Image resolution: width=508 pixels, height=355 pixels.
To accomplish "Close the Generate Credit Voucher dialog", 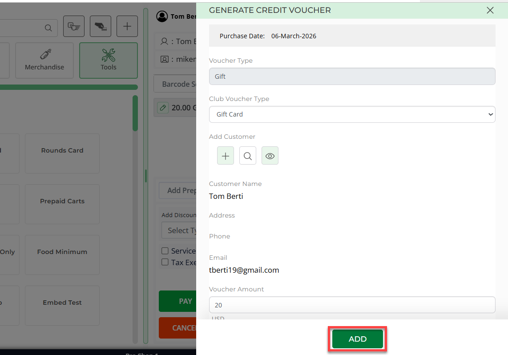I will (490, 10).
